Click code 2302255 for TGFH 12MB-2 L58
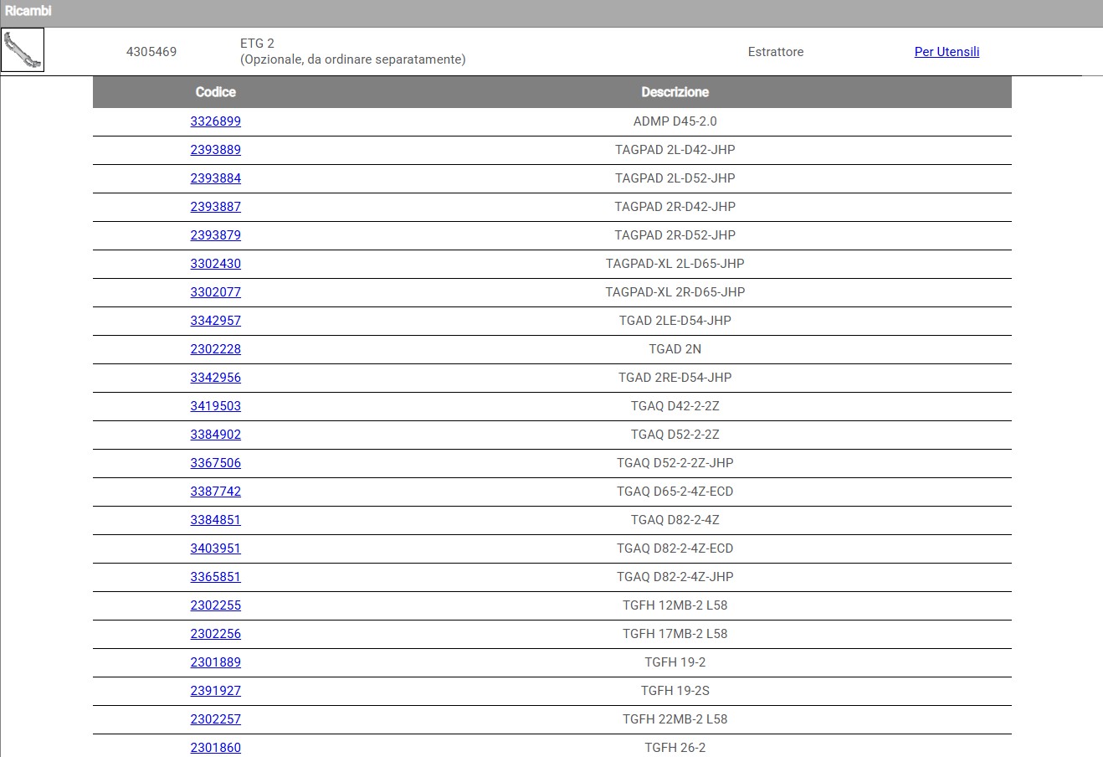 coord(215,605)
